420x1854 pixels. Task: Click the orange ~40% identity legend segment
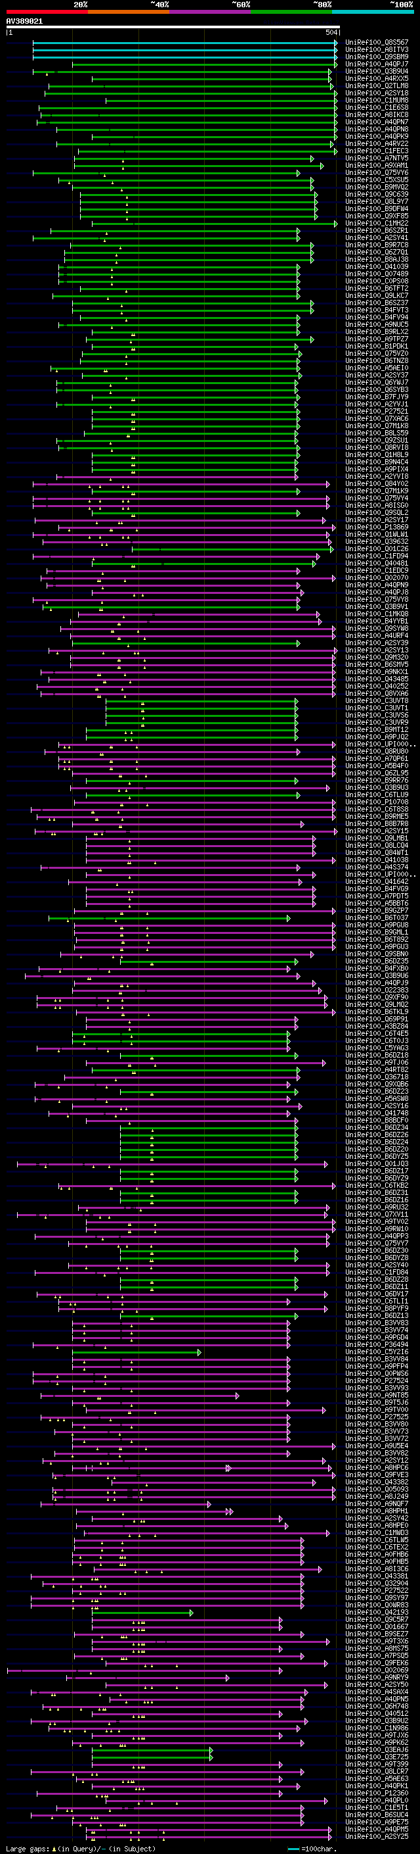[129, 12]
